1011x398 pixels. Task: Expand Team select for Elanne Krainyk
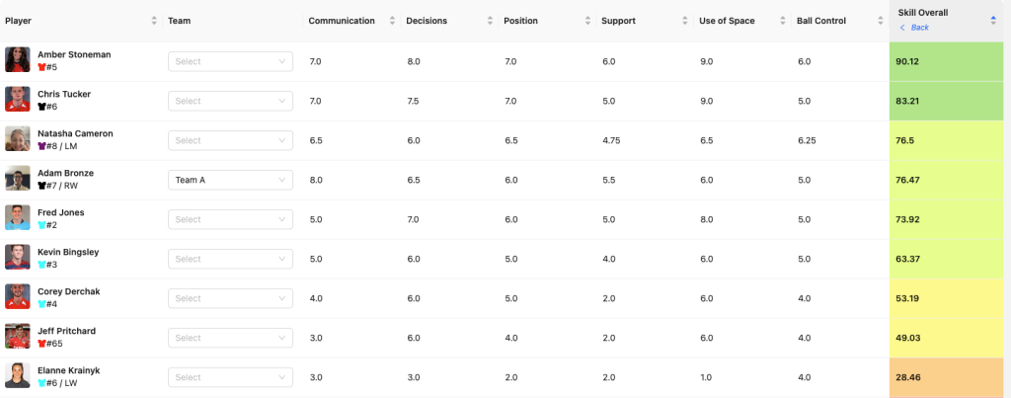230,377
